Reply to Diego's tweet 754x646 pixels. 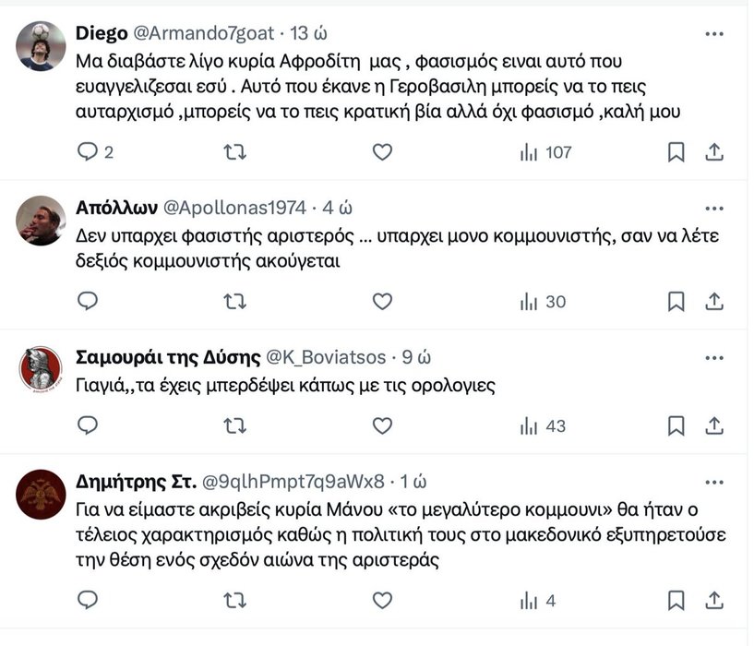click(88, 152)
